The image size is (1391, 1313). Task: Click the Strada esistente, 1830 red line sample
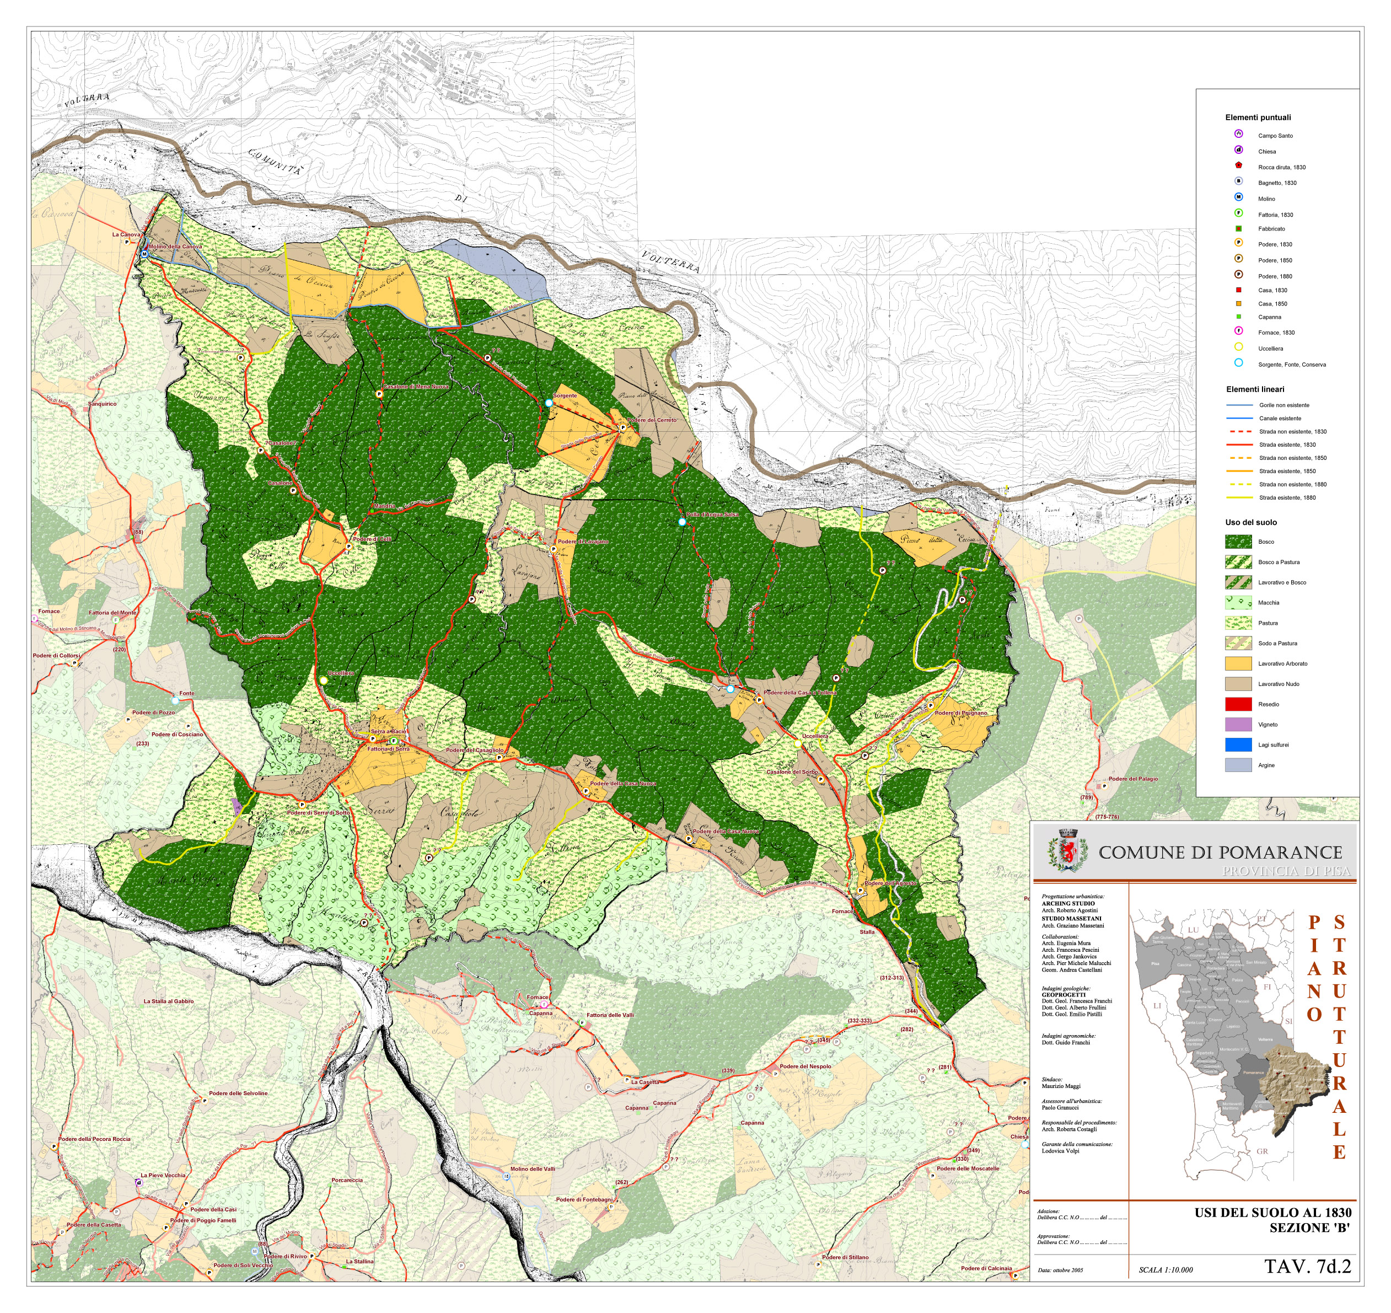tap(1239, 444)
